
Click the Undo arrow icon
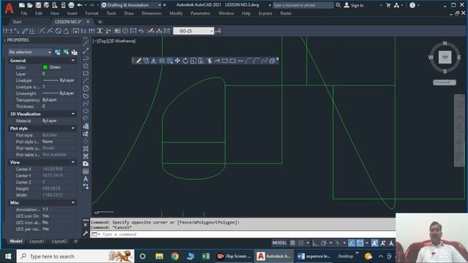[80, 5]
